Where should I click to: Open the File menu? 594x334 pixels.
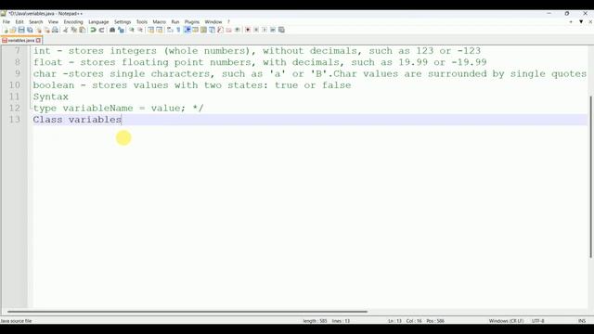6,22
